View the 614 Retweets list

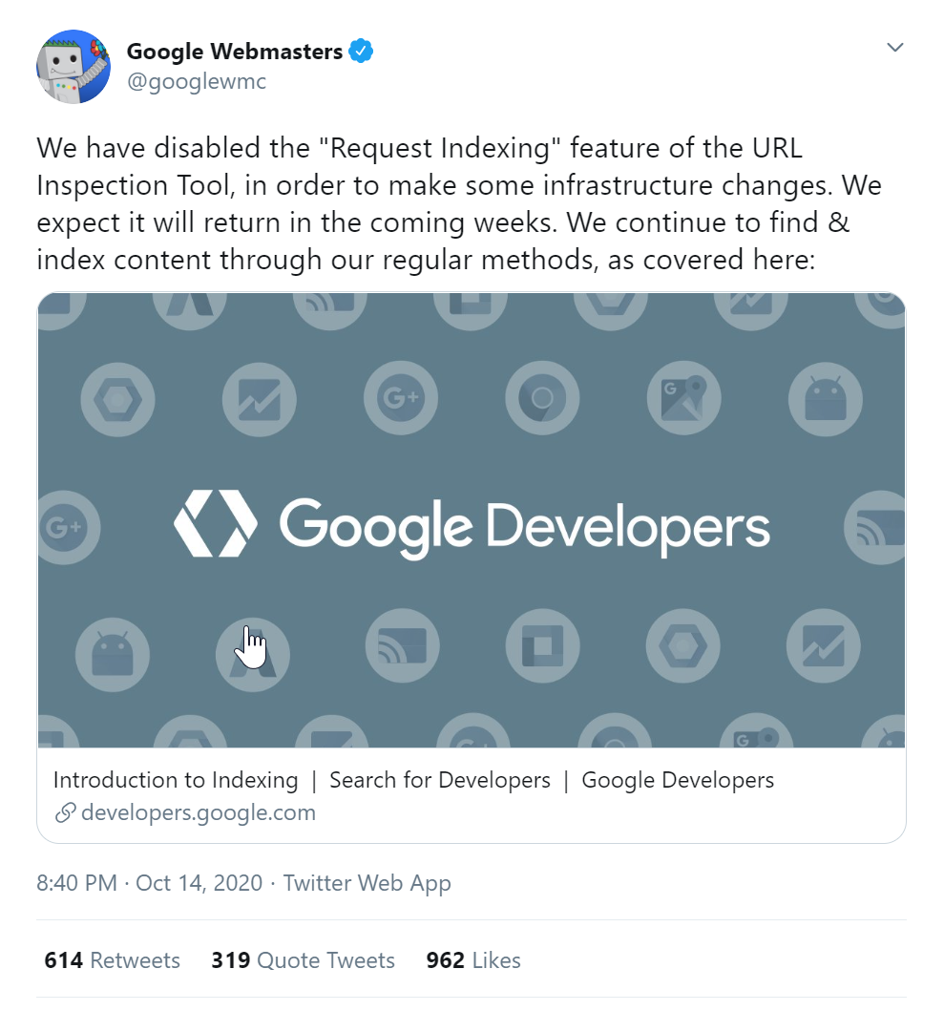(x=112, y=959)
